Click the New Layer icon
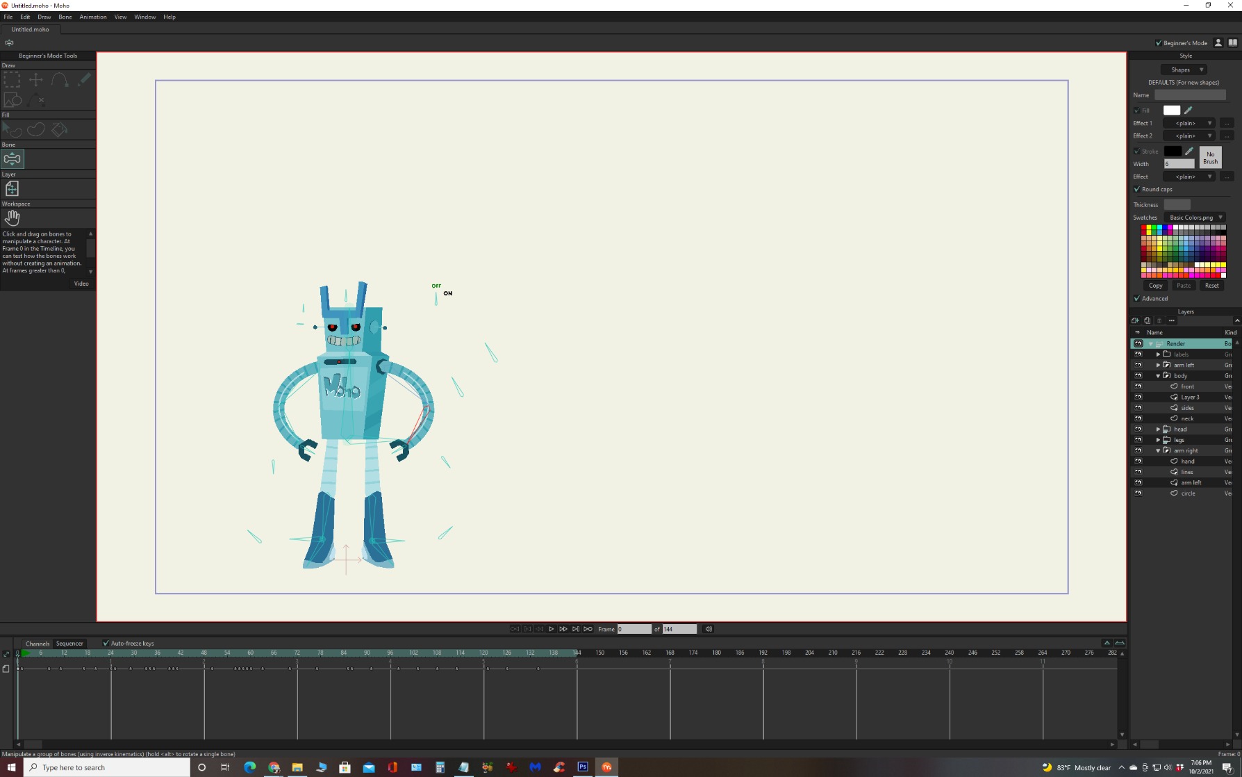 point(1136,320)
